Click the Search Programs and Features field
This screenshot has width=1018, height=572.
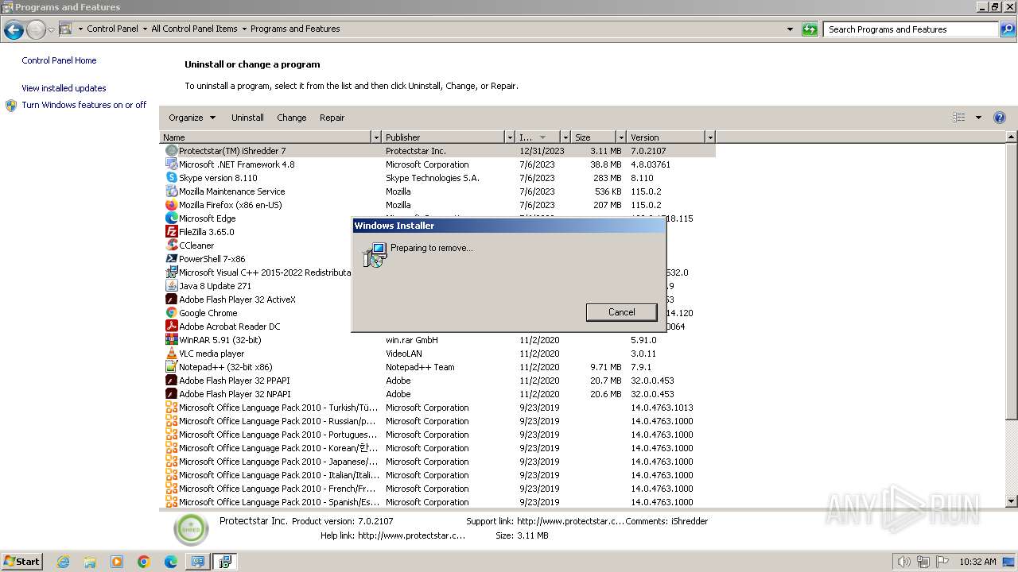click(911, 29)
